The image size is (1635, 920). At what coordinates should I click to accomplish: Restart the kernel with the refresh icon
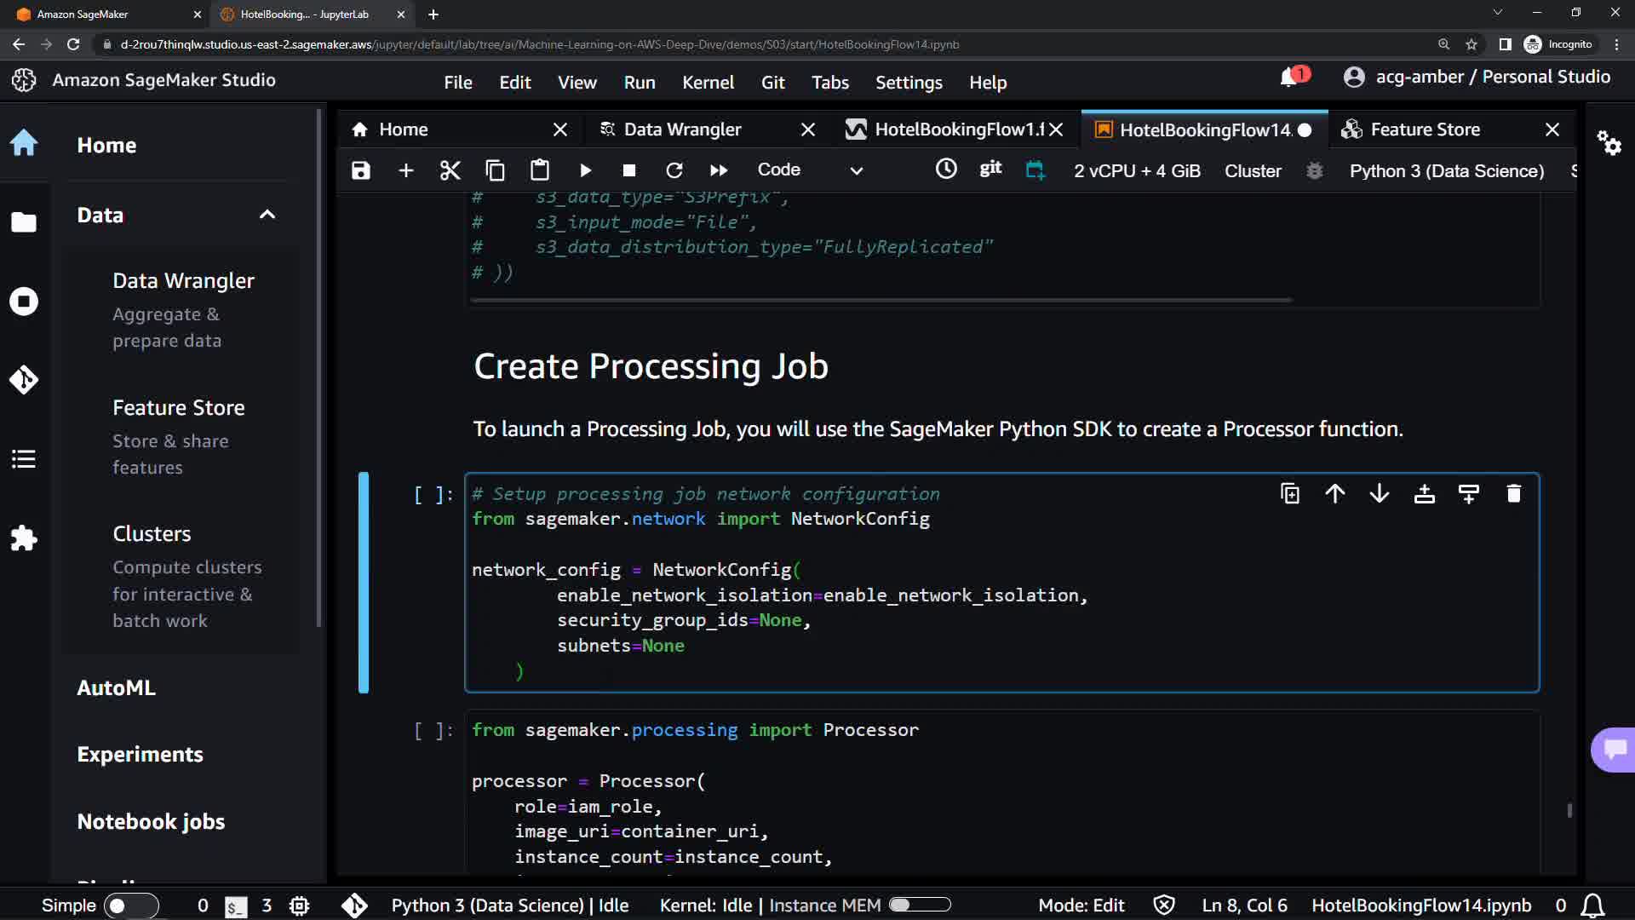click(674, 170)
